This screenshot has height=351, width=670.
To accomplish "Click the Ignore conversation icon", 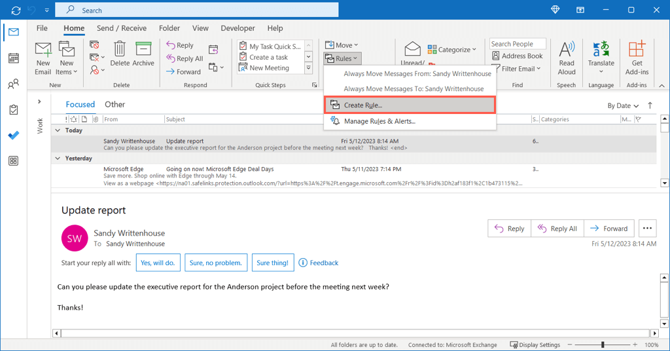I will coord(94,45).
